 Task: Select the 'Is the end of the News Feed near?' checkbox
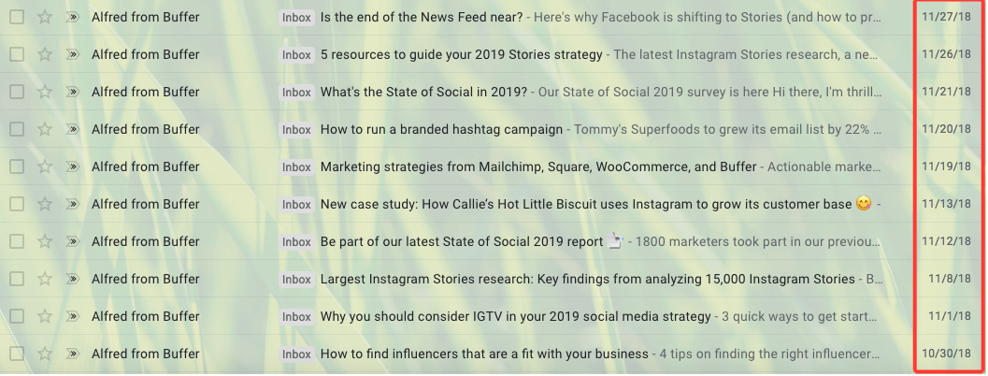tap(17, 17)
